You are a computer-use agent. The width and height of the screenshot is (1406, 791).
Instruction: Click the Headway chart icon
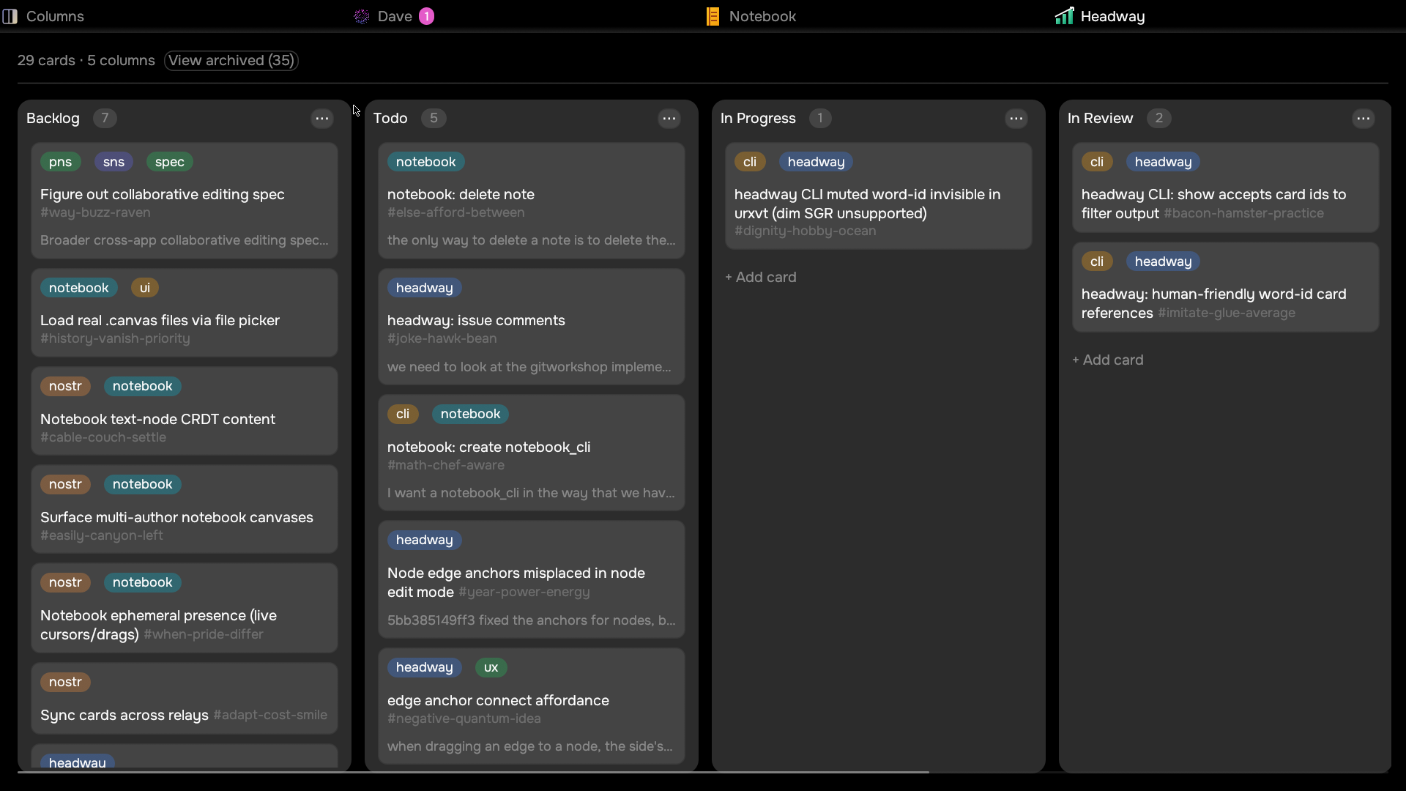coord(1064,16)
